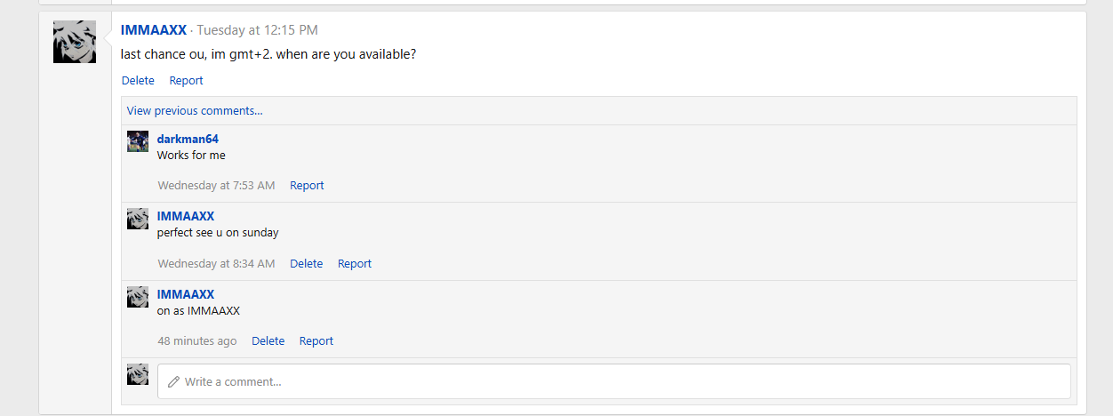
Task: Click IMMAAXX's large profile avatar
Action: coord(75,42)
